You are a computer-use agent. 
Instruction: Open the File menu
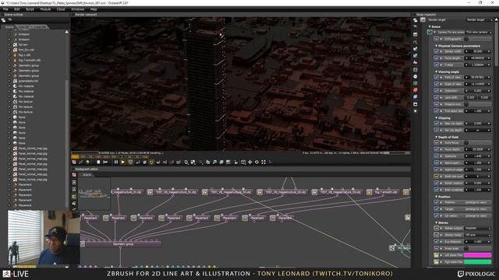pos(5,9)
